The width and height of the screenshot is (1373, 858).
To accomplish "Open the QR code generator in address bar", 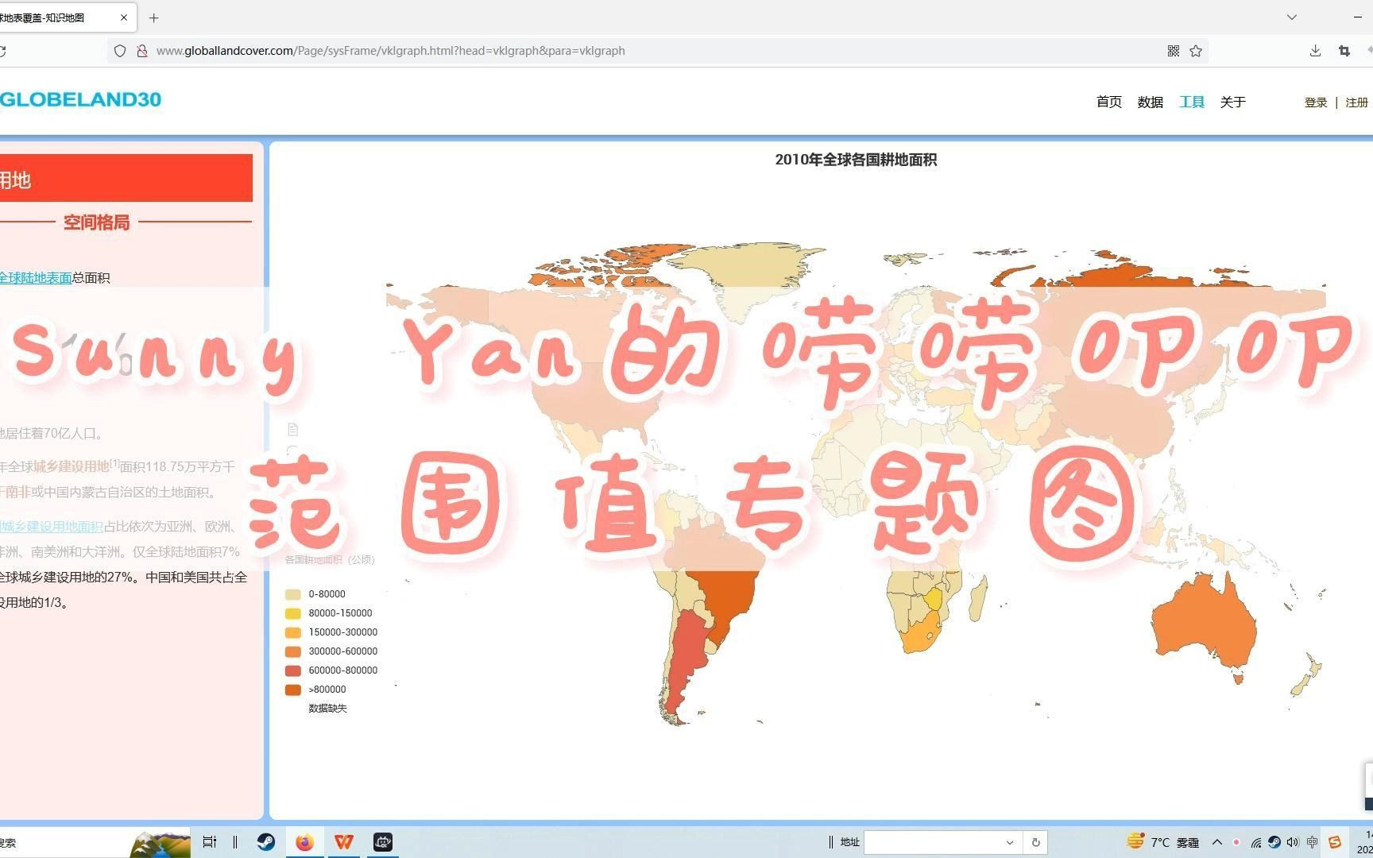I will tap(1174, 50).
